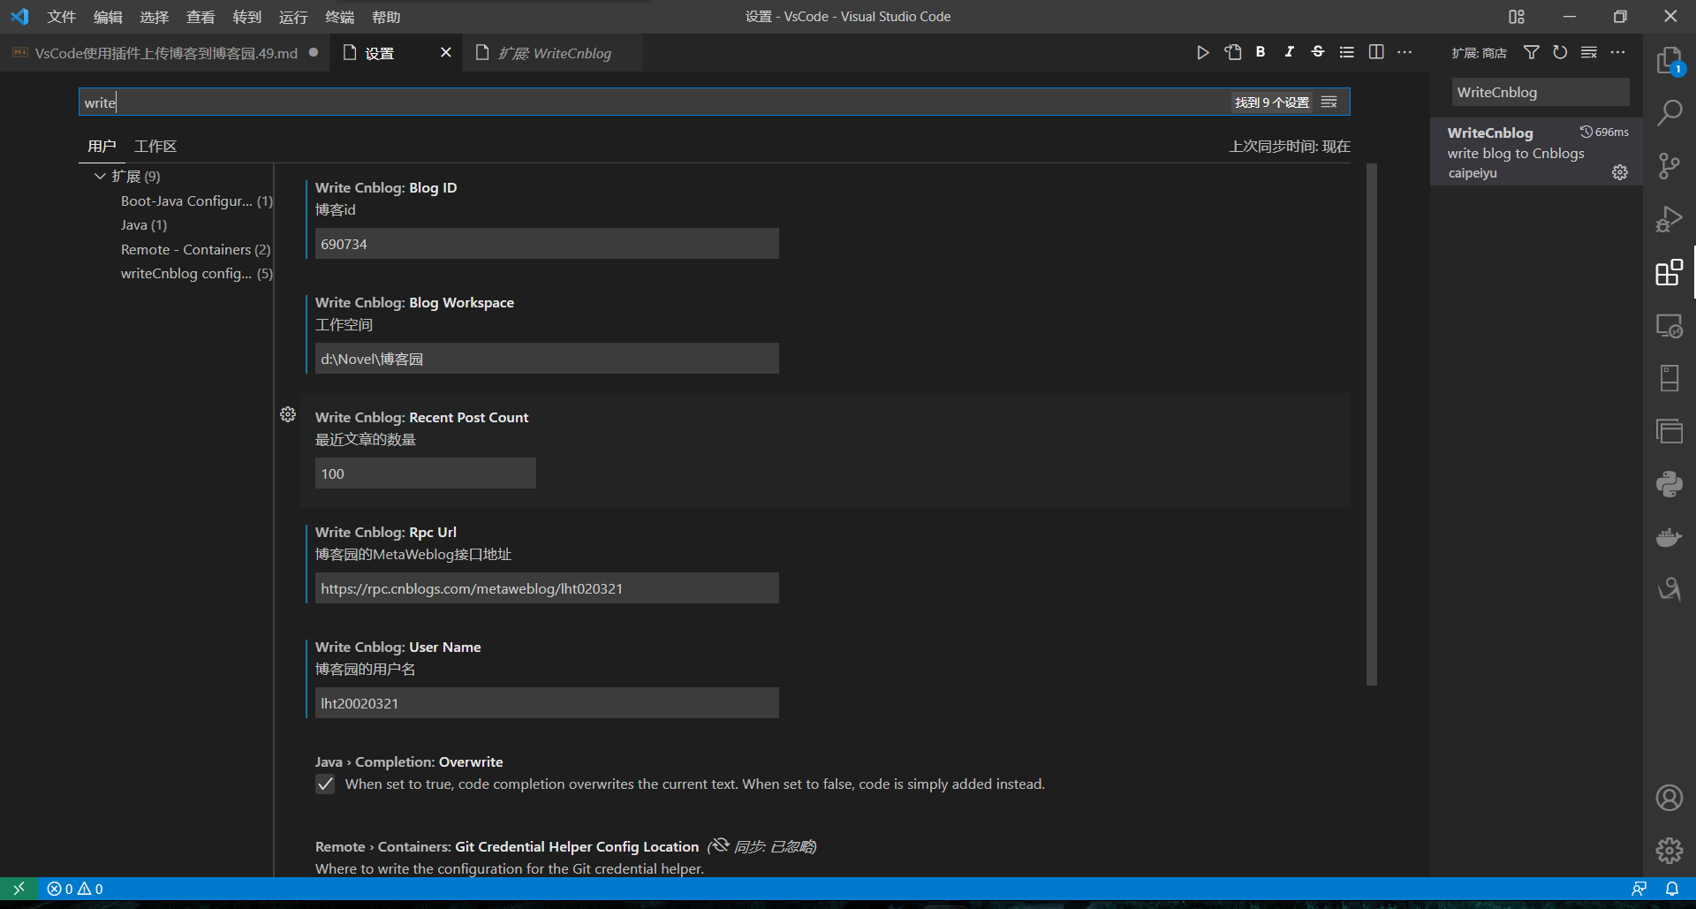Open the Python activity bar view

click(1669, 484)
